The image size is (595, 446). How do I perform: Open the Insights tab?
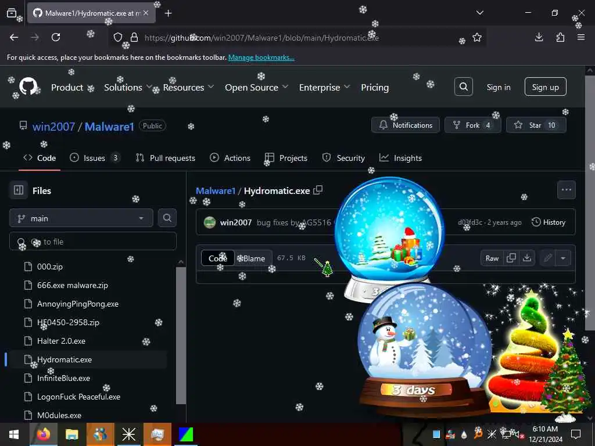pyautogui.click(x=400, y=158)
